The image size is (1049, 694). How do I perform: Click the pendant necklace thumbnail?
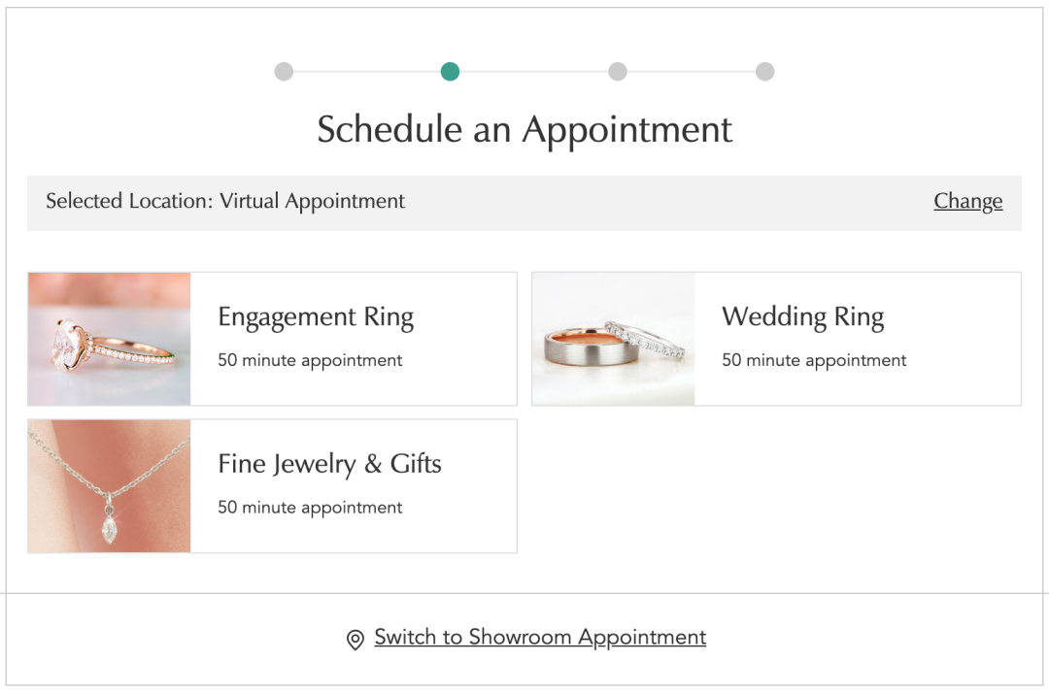pyautogui.click(x=110, y=486)
